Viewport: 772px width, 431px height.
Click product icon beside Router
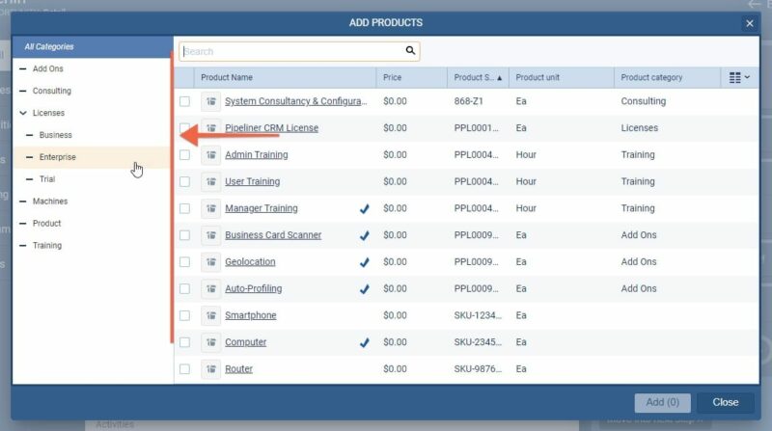click(210, 369)
